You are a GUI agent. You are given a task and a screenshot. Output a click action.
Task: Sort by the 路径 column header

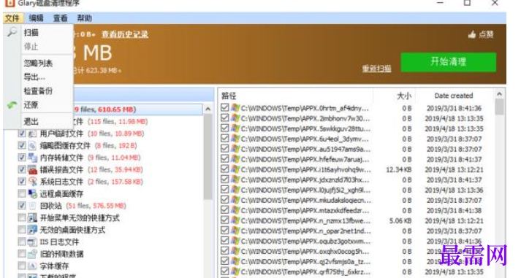pos(229,96)
